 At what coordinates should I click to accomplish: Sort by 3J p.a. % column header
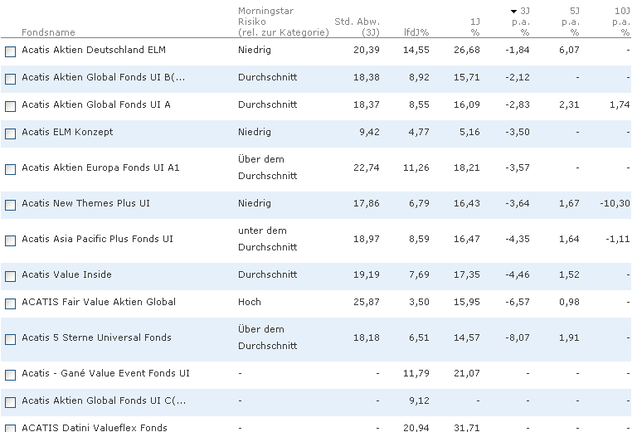[x=520, y=22]
